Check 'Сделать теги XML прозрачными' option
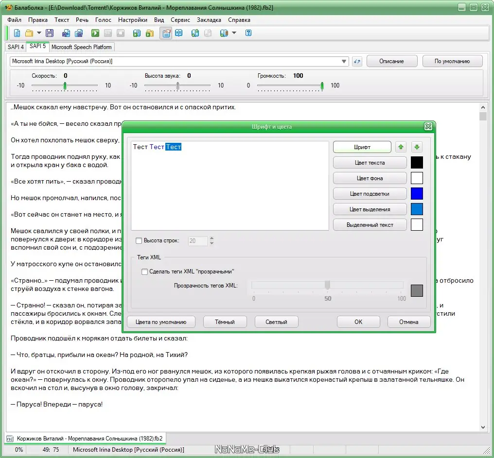This screenshot has width=494, height=458. 144,272
